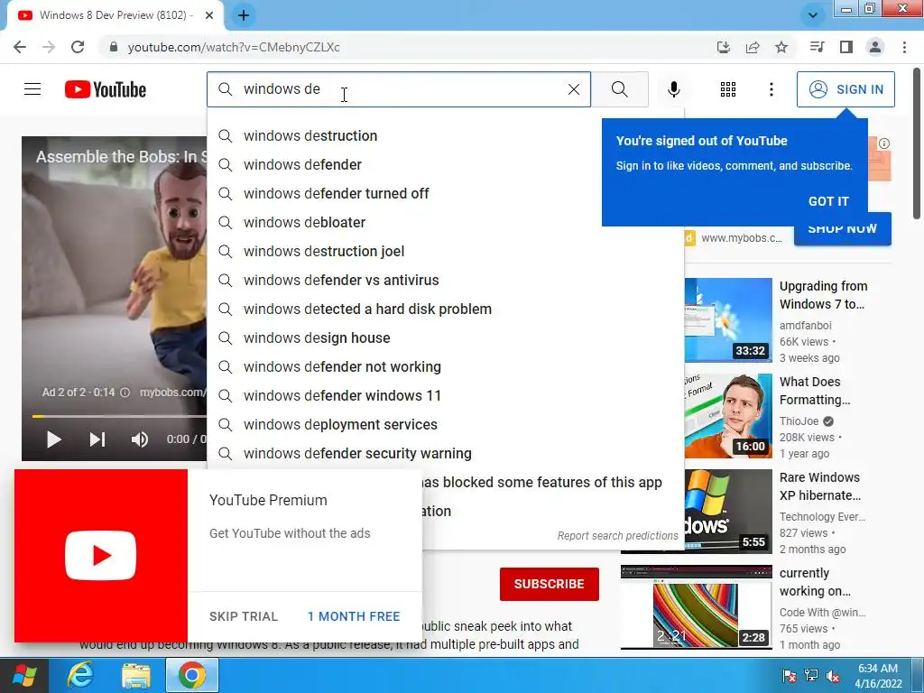Click the Chrome icon on the taskbar
Viewport: 924px width, 693px height.
(x=191, y=675)
